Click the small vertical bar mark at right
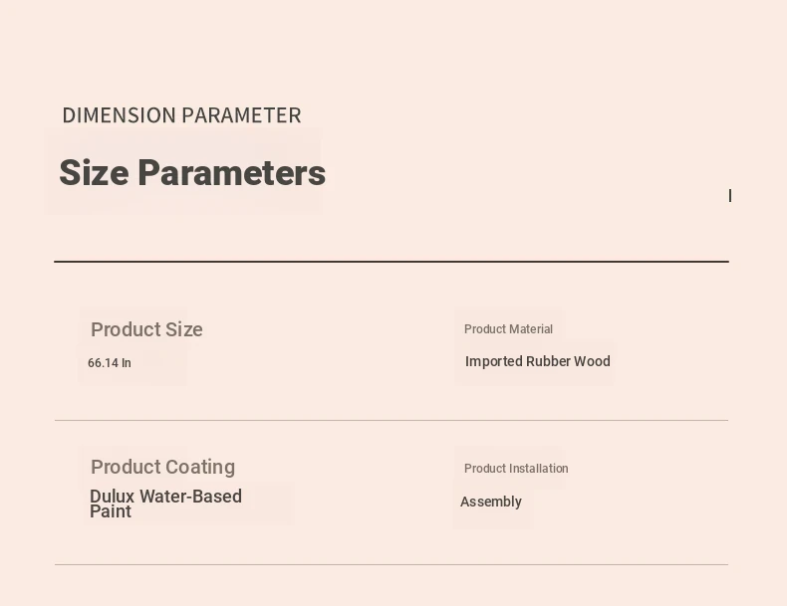The image size is (787, 606). coord(730,195)
